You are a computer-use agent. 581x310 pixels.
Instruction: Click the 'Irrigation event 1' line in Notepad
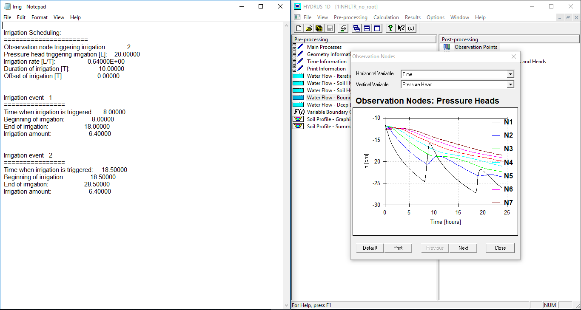[x=28, y=98]
